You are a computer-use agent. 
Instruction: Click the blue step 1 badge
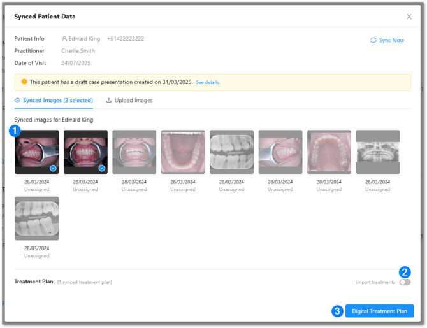click(x=15, y=130)
